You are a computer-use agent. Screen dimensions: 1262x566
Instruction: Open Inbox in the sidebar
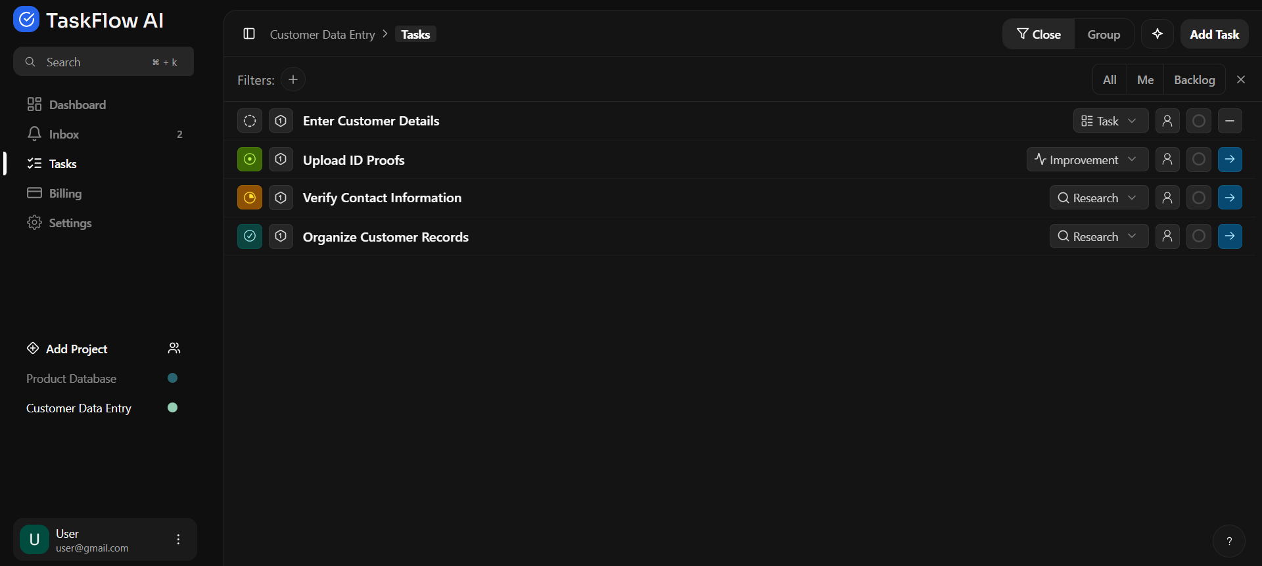[x=64, y=135]
